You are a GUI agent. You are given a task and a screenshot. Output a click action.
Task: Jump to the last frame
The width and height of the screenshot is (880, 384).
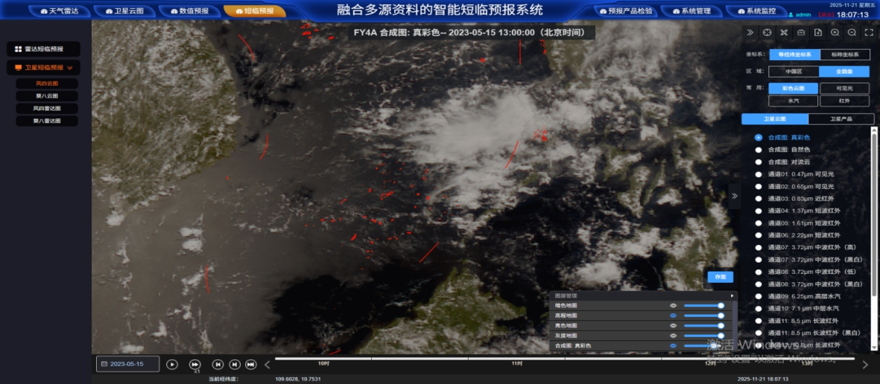click(x=251, y=365)
